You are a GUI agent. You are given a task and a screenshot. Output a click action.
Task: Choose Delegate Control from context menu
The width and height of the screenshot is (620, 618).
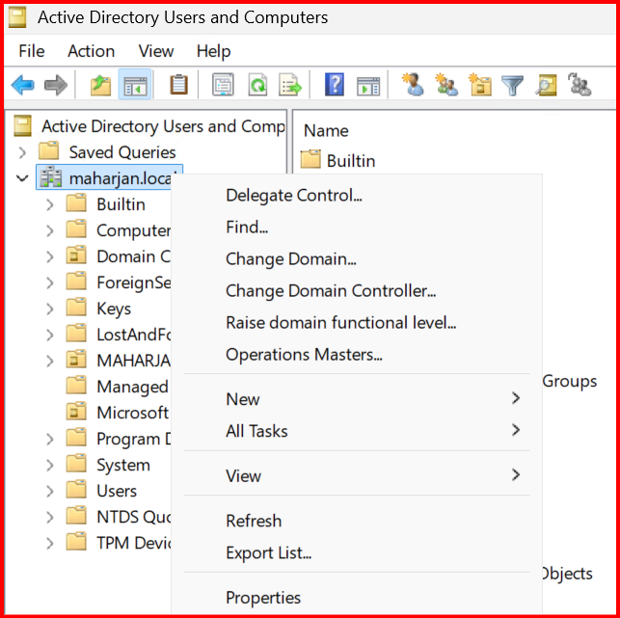293,196
